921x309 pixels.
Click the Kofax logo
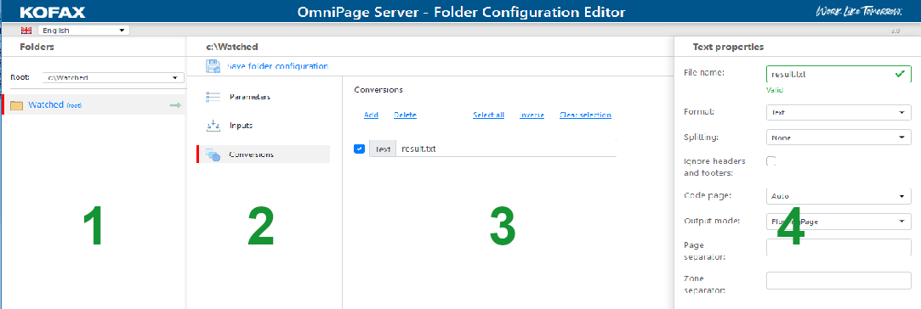pyautogui.click(x=53, y=12)
